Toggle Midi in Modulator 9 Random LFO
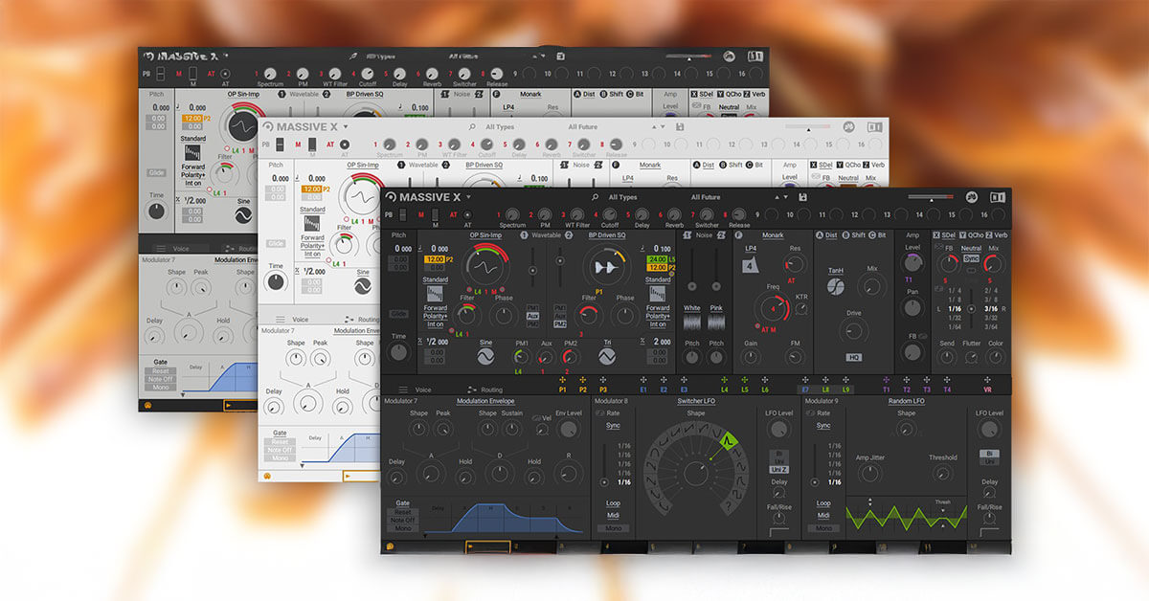This screenshot has width=1149, height=601. coord(823,515)
